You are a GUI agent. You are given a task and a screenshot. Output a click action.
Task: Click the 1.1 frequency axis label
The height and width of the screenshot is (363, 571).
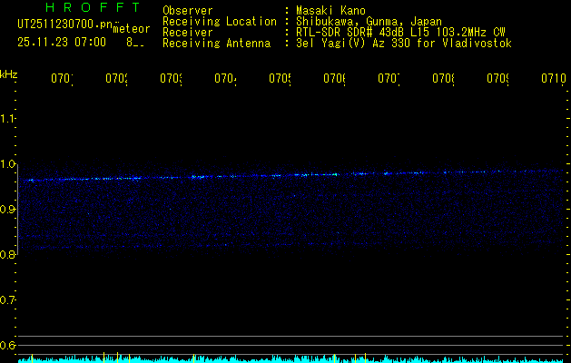coord(7,119)
